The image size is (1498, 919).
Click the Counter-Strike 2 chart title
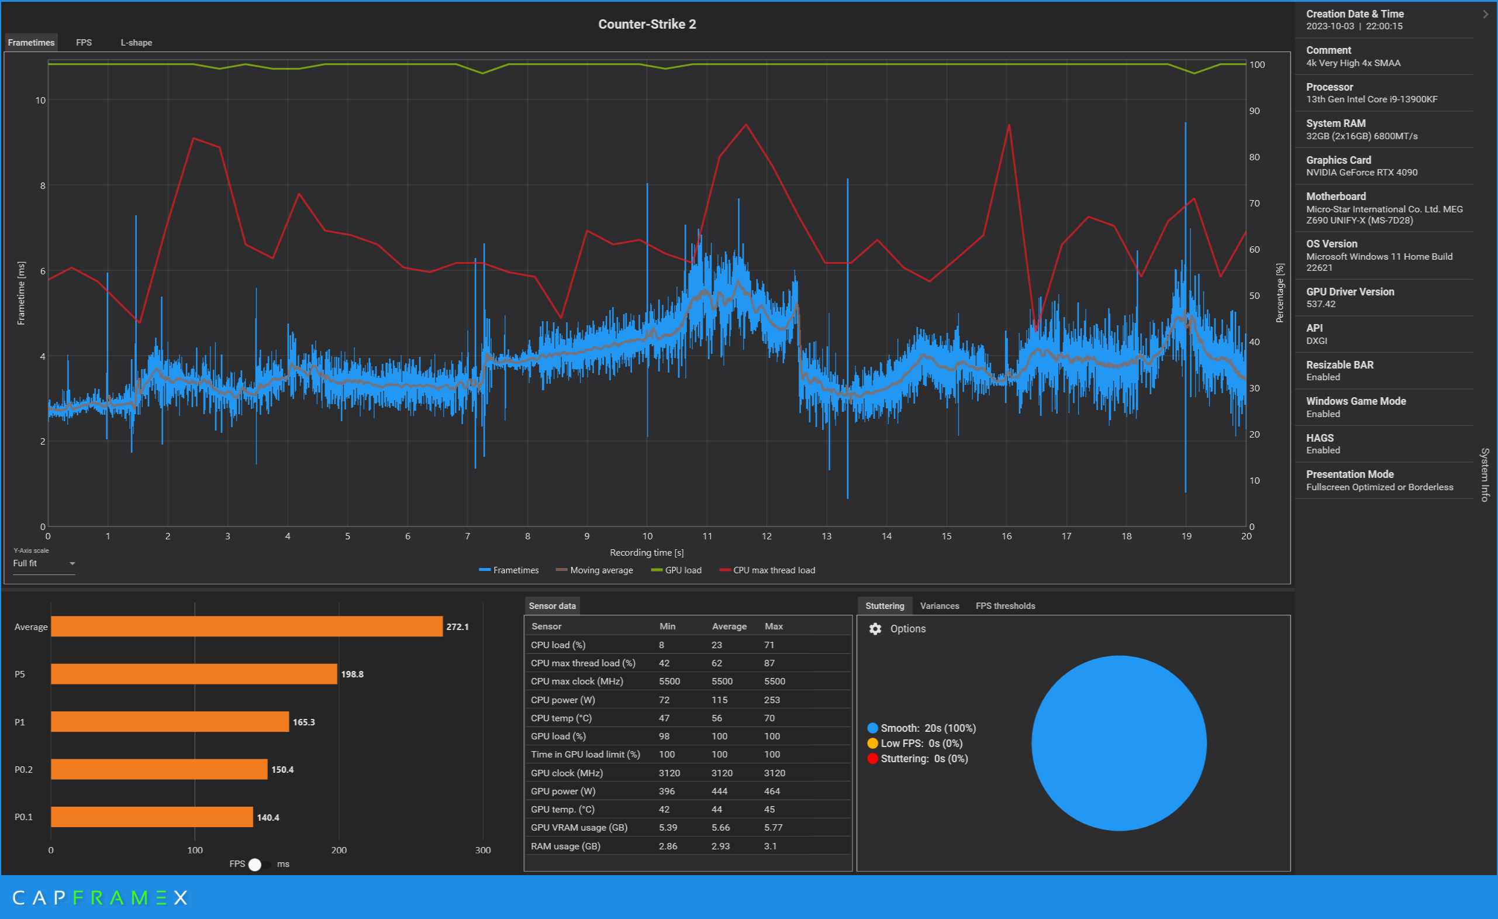pos(647,25)
